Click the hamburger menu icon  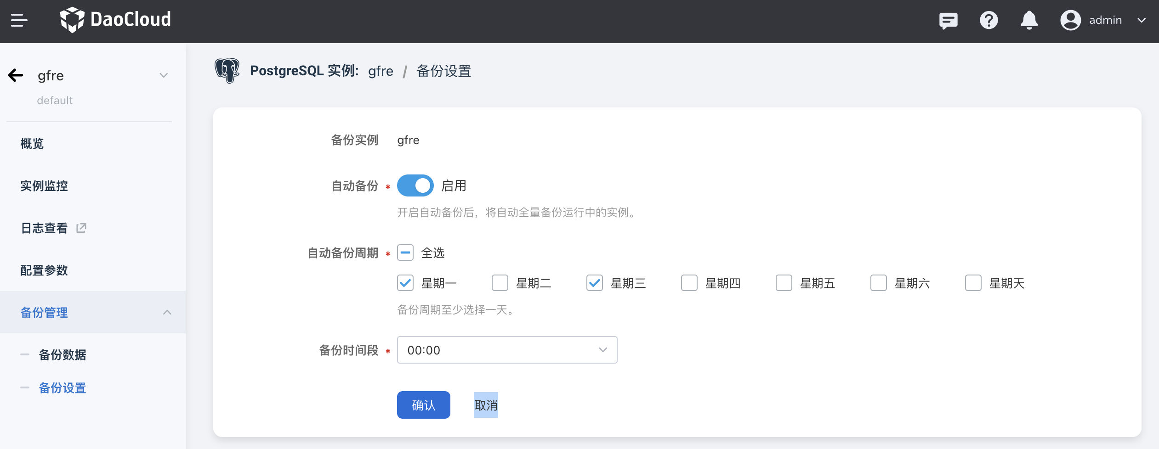[19, 20]
